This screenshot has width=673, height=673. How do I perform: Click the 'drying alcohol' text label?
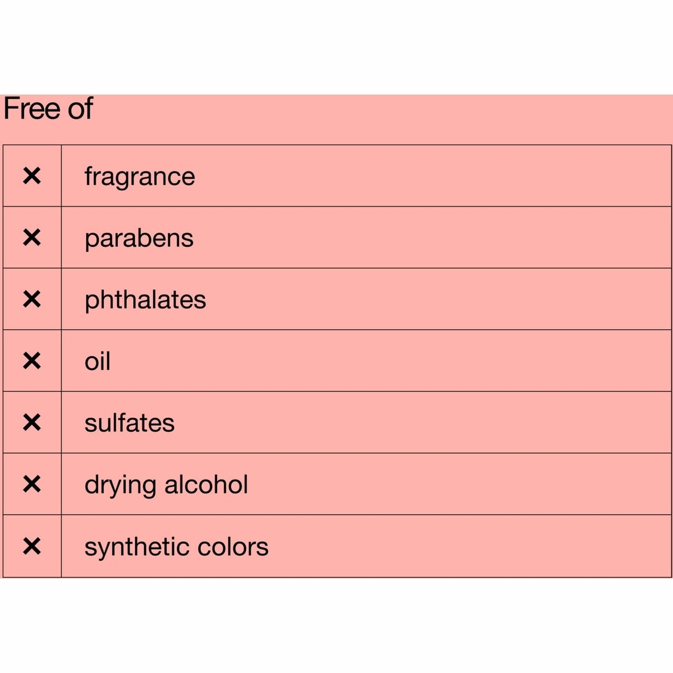point(166,485)
